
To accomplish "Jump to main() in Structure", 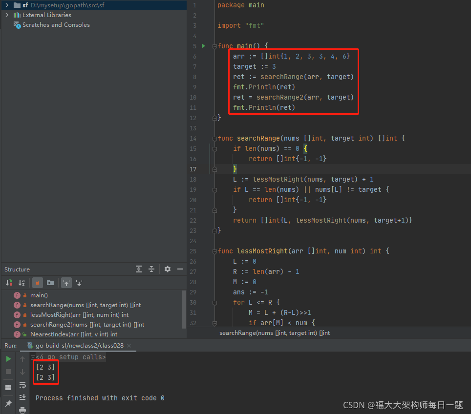I will pos(39,295).
